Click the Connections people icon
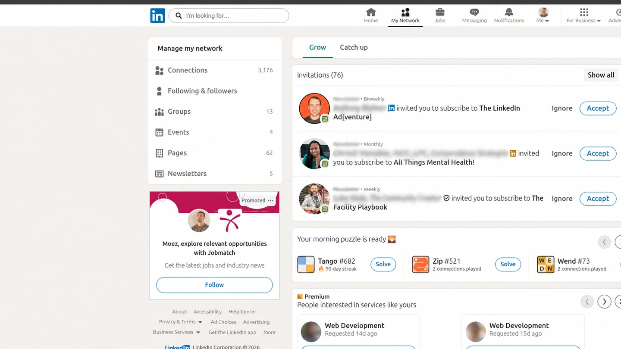Image resolution: width=621 pixels, height=349 pixels. 159,70
